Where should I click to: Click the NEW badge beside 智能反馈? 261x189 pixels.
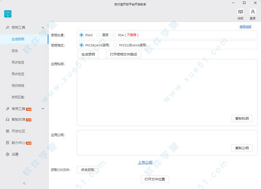tap(29, 120)
